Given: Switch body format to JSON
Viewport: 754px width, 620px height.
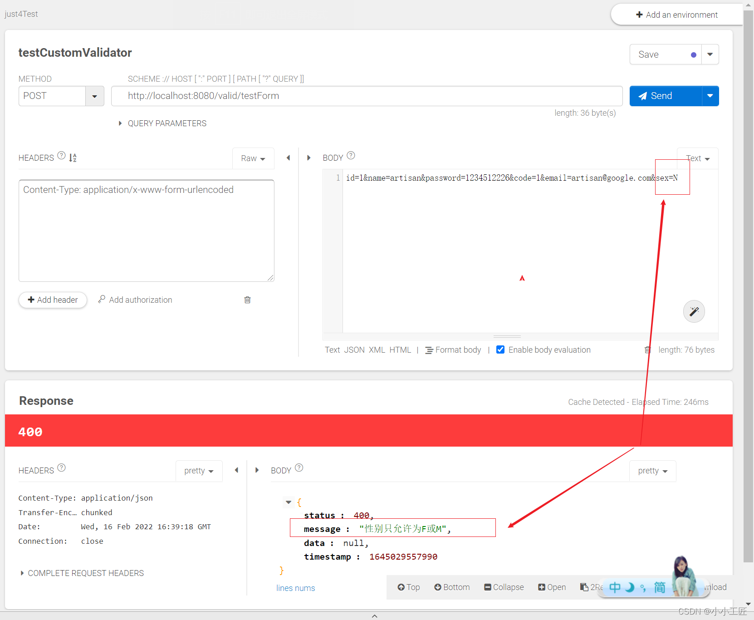Looking at the screenshot, I should click(x=354, y=350).
